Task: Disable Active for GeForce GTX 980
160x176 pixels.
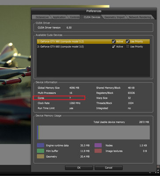Action: click(114, 41)
